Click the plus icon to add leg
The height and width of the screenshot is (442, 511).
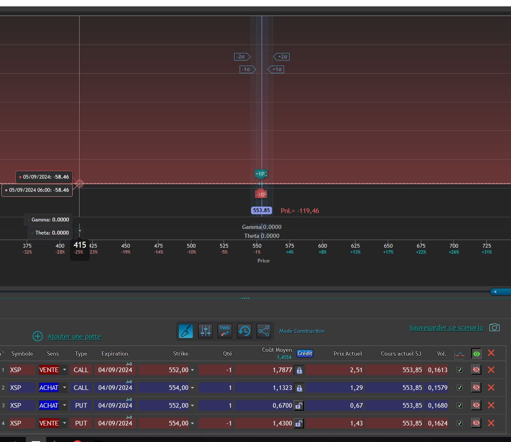(x=38, y=337)
